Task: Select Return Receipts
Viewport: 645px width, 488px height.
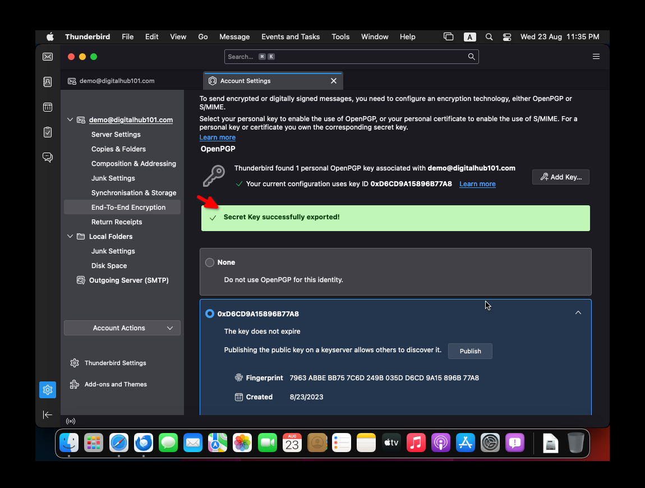Action: pos(117,222)
